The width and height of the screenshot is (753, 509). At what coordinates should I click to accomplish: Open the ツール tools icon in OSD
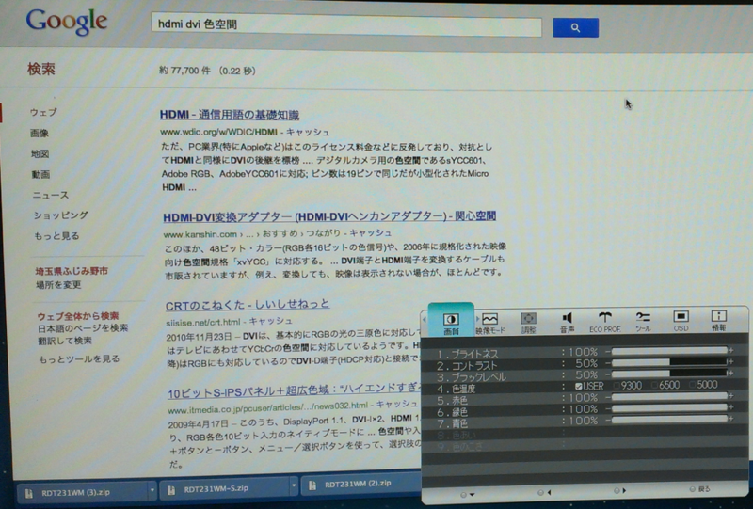[x=643, y=316]
